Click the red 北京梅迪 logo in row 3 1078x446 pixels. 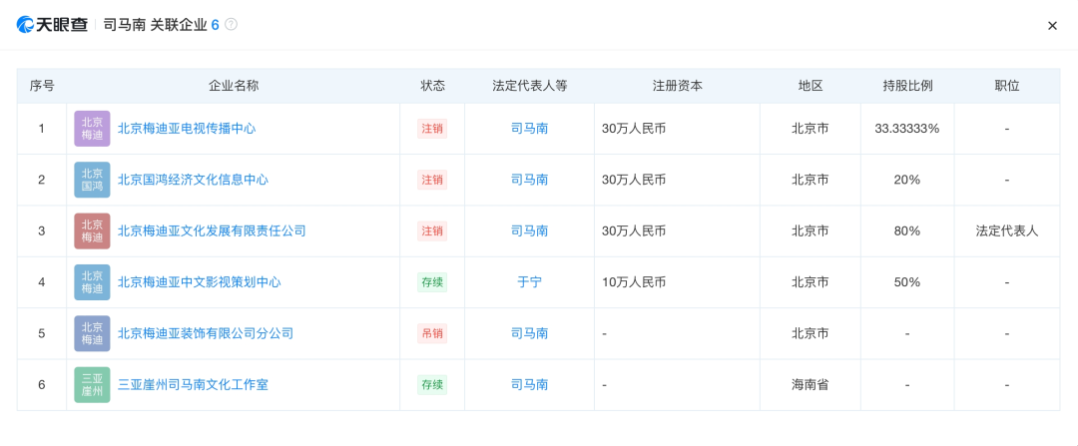pos(92,230)
